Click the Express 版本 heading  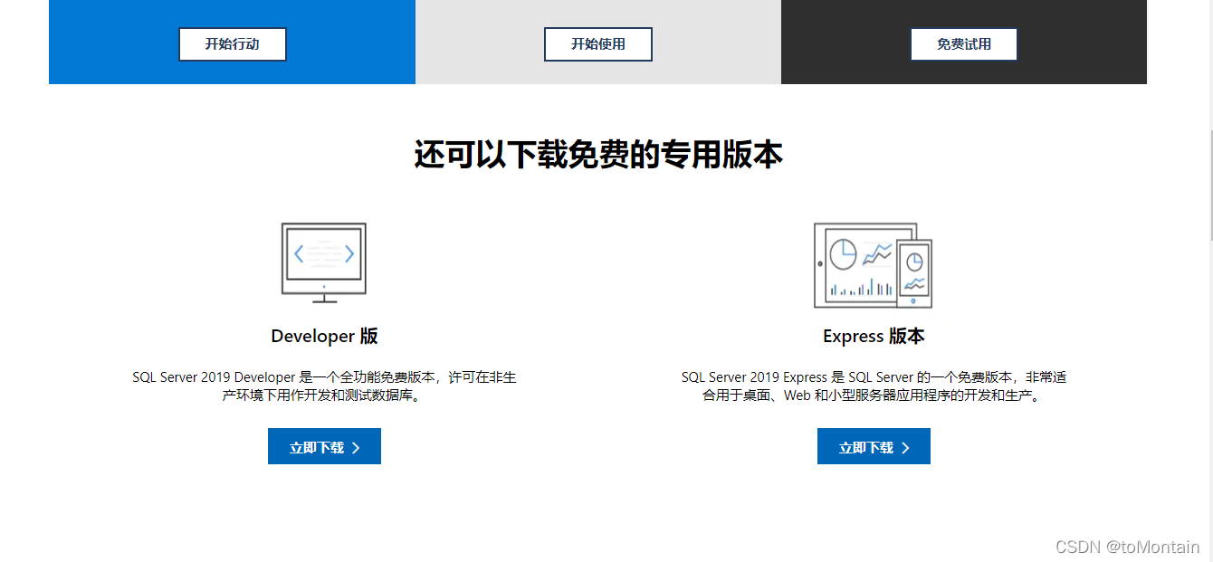click(874, 337)
